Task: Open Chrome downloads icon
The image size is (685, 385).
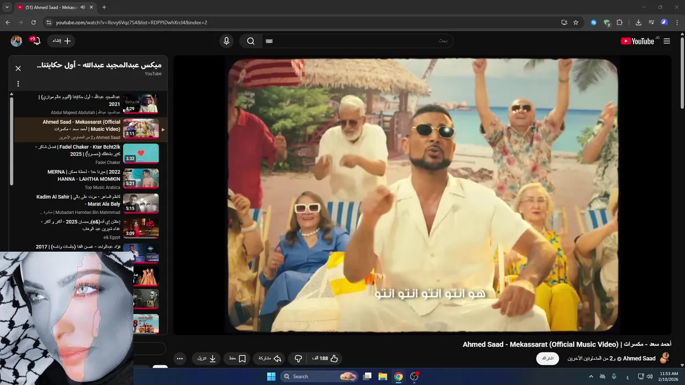Action: click(638, 22)
